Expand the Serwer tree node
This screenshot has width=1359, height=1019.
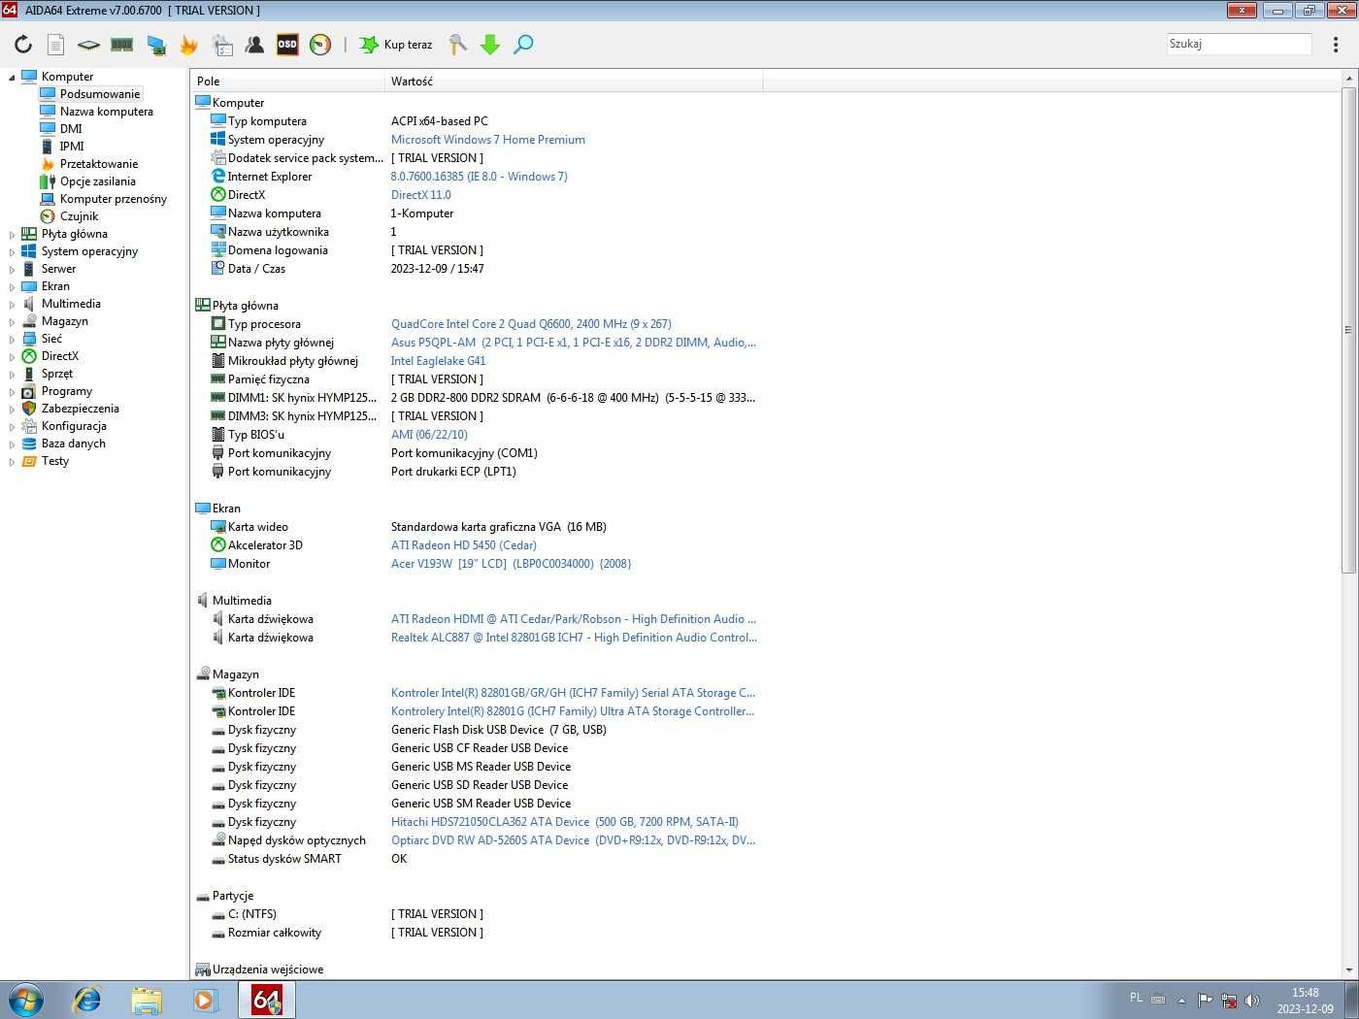[x=12, y=269]
